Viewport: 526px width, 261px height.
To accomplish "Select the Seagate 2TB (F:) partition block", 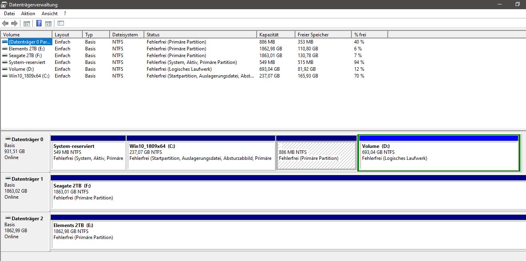I will pyautogui.click(x=288, y=192).
